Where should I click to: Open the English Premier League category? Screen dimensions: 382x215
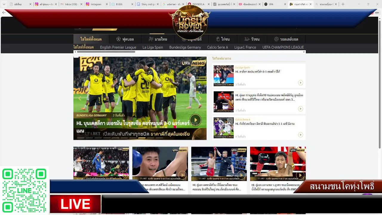click(118, 47)
